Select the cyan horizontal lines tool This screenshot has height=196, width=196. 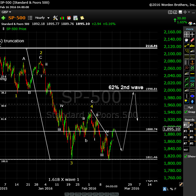192,79
